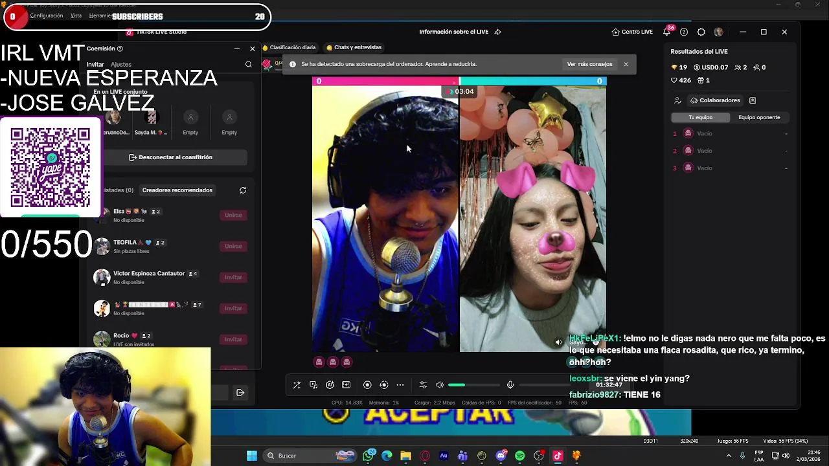Open the Chats y entrevistas tab
This screenshot has height=466, width=829.
pos(354,47)
